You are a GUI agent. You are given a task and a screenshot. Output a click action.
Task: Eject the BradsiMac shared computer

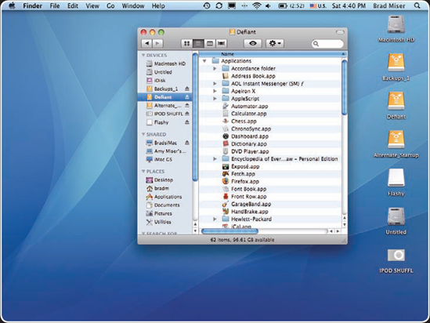click(x=187, y=143)
